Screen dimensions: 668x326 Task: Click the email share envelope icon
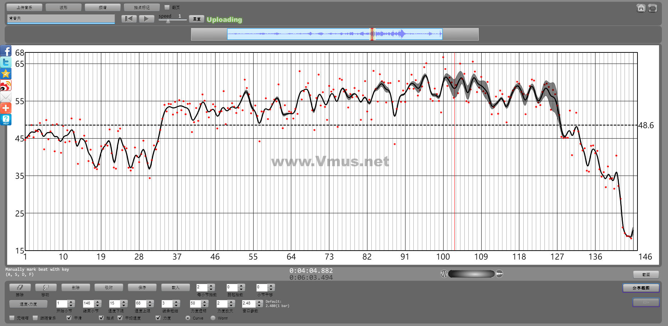pos(6,97)
